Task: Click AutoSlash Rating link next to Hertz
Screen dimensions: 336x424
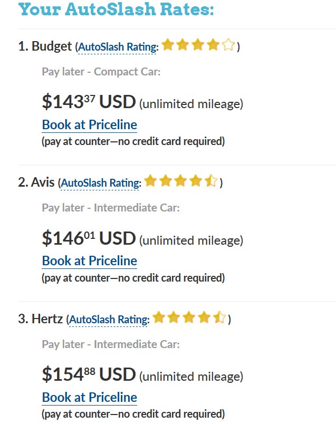Action: point(108,320)
